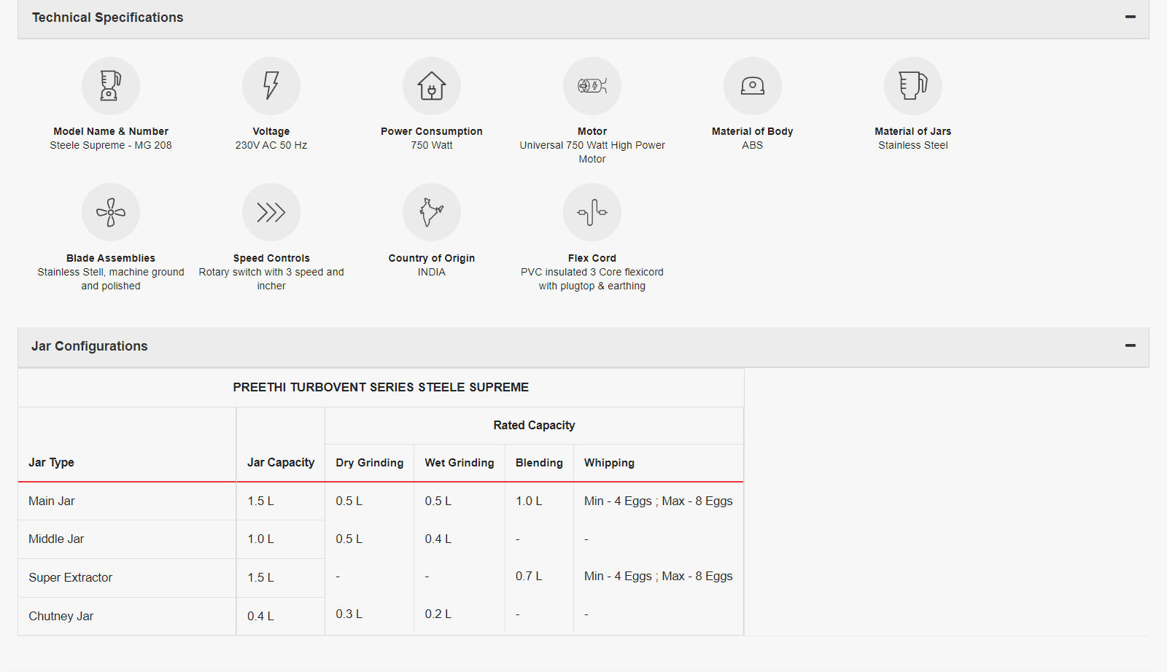Click the 'Wet Grinding' column header
The height and width of the screenshot is (672, 1167).
coord(460,463)
